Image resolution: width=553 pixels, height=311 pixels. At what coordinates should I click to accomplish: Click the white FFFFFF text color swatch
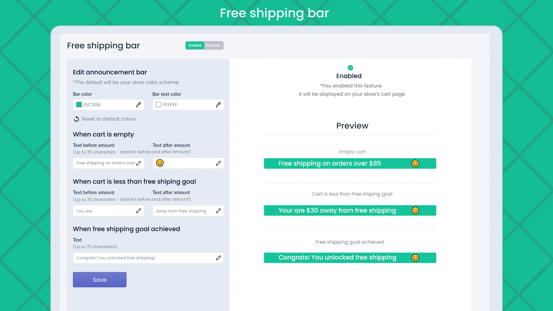159,105
